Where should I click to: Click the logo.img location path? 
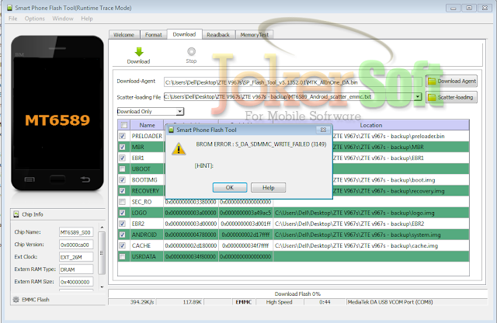coord(355,213)
